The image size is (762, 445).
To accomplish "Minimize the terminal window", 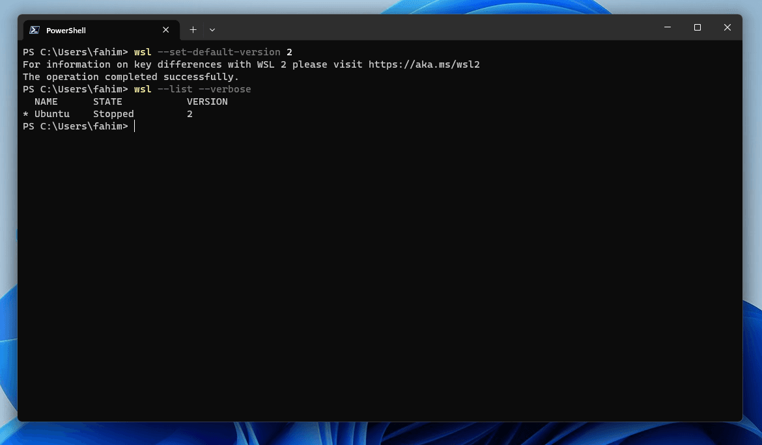I will click(667, 27).
